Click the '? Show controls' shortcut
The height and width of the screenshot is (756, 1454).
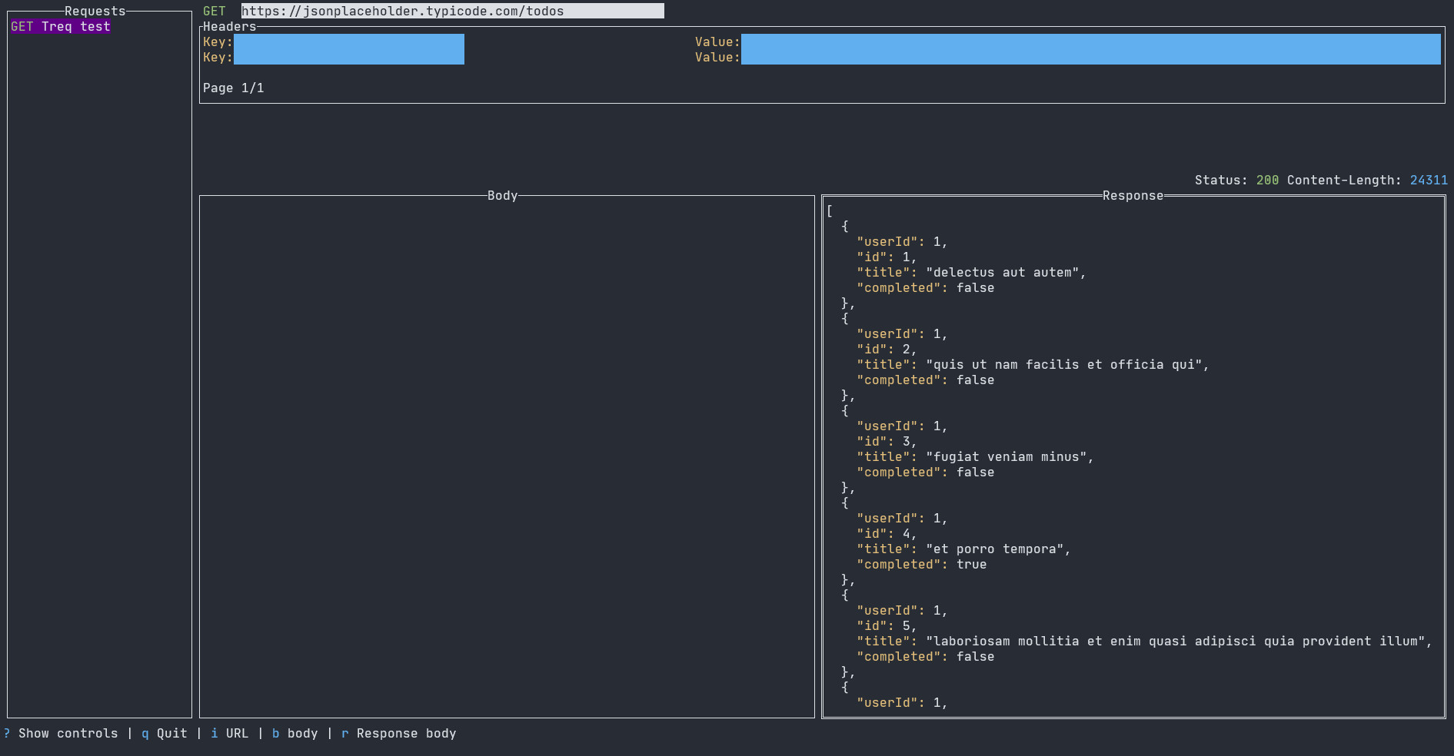click(x=61, y=734)
